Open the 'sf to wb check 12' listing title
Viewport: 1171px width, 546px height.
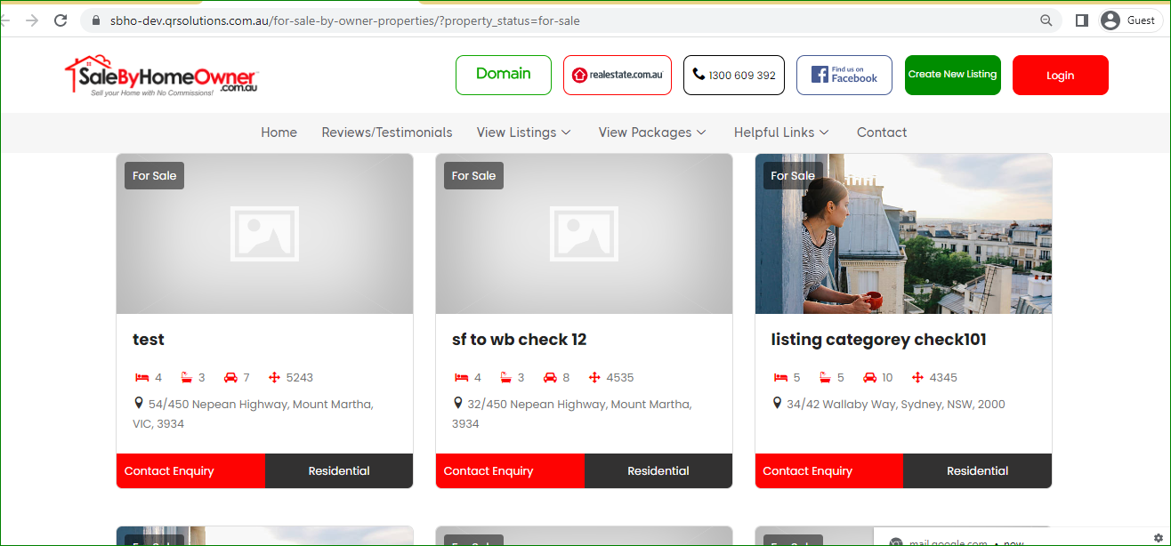[x=519, y=340]
